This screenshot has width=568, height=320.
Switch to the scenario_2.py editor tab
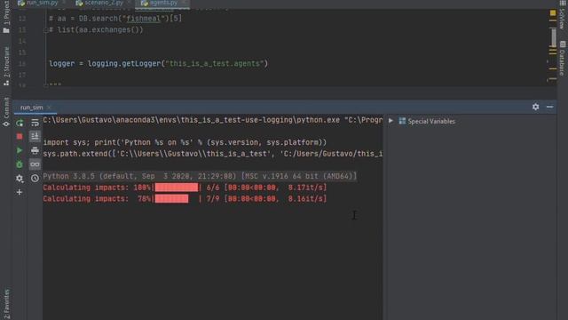[104, 3]
